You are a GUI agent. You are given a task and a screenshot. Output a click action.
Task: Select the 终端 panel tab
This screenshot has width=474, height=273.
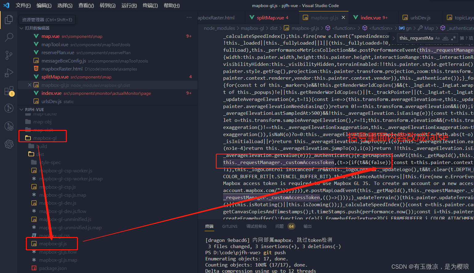pos(209,226)
